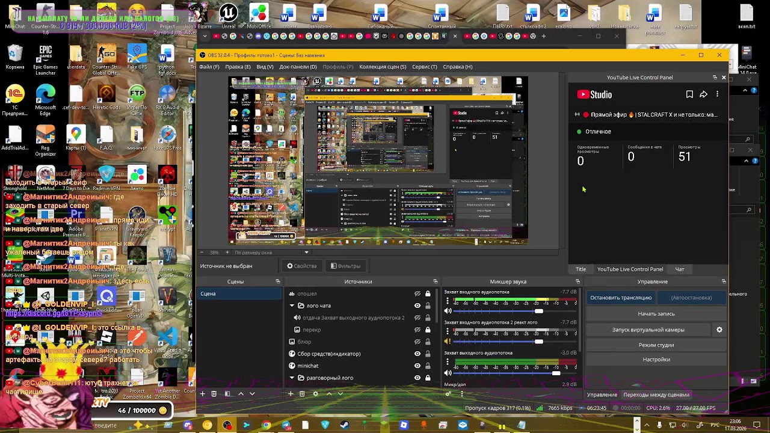
Task: Delete selected source with trash icon
Action: (x=302, y=394)
